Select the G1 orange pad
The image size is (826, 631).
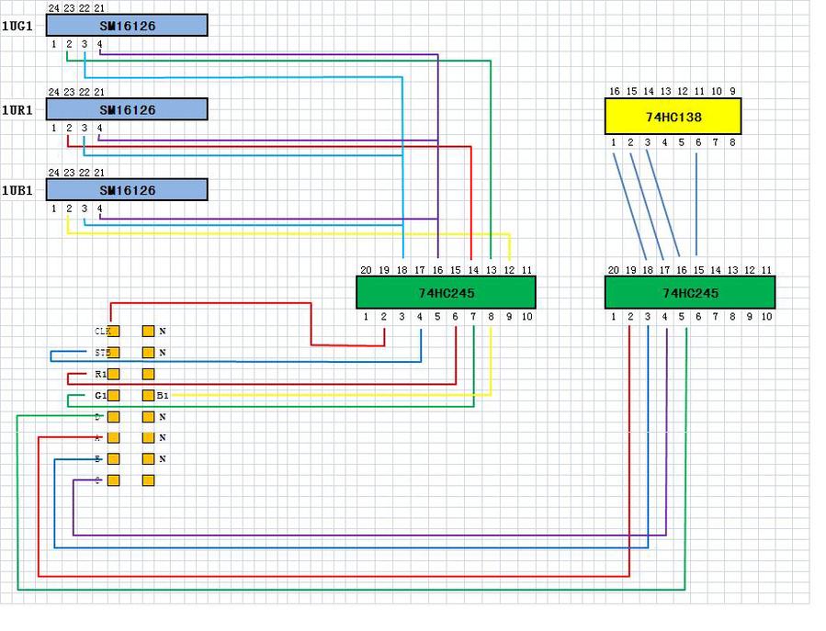click(114, 396)
